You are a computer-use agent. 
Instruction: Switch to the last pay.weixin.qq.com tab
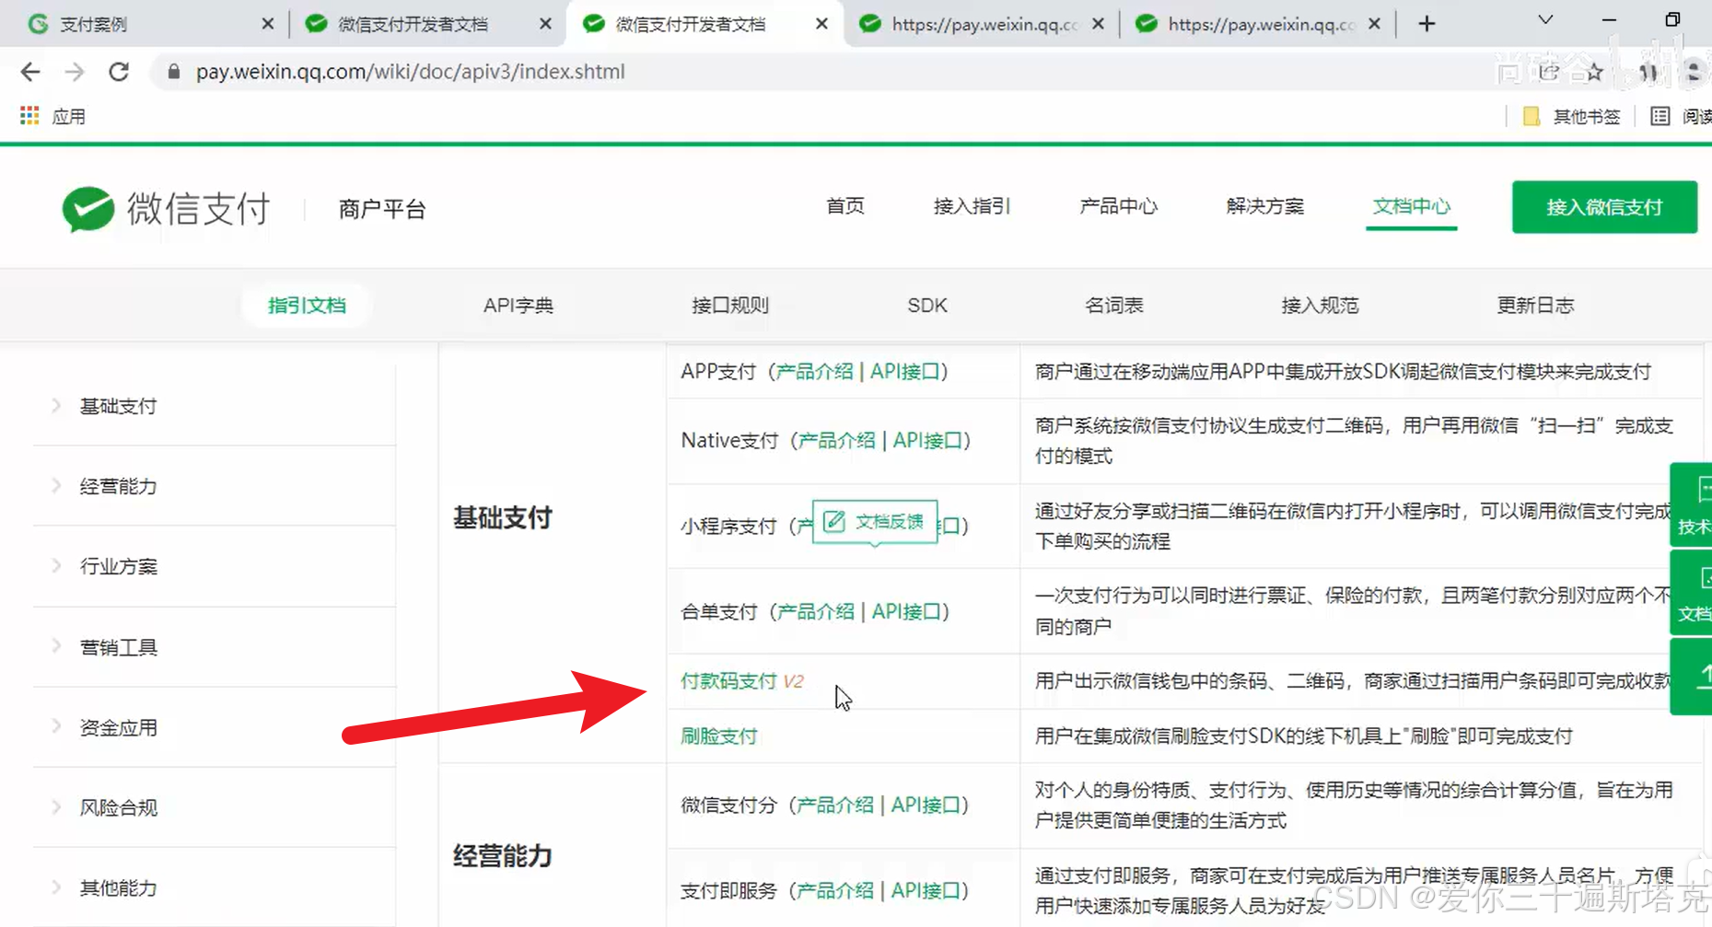coord(1259,24)
